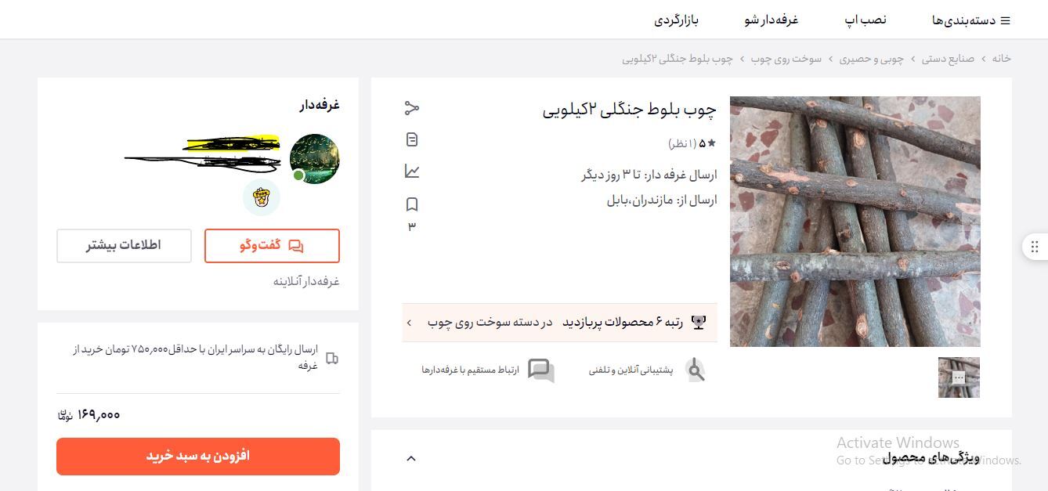Open the price chart icon
The width and height of the screenshot is (1048, 491).
(x=412, y=171)
